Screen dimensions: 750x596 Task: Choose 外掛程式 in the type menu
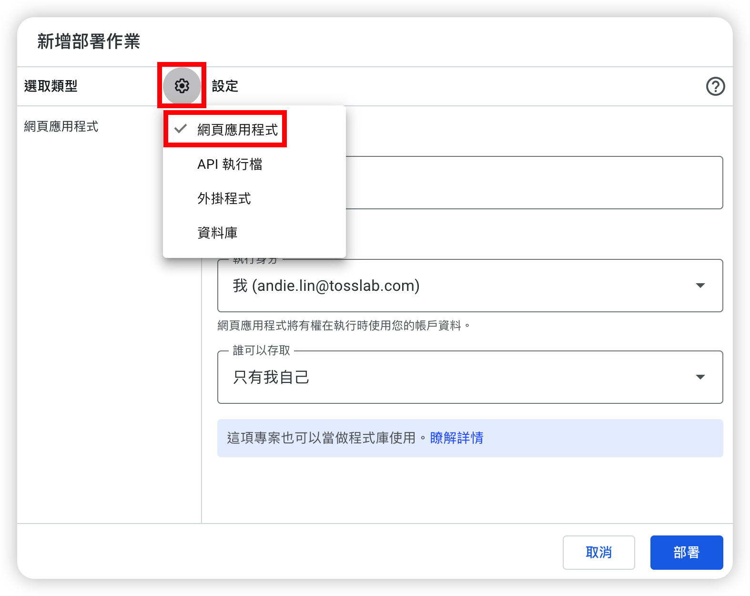point(224,198)
